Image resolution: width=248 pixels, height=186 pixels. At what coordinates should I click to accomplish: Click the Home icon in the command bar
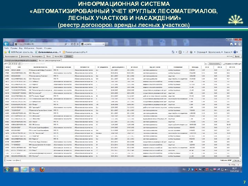(173, 52)
